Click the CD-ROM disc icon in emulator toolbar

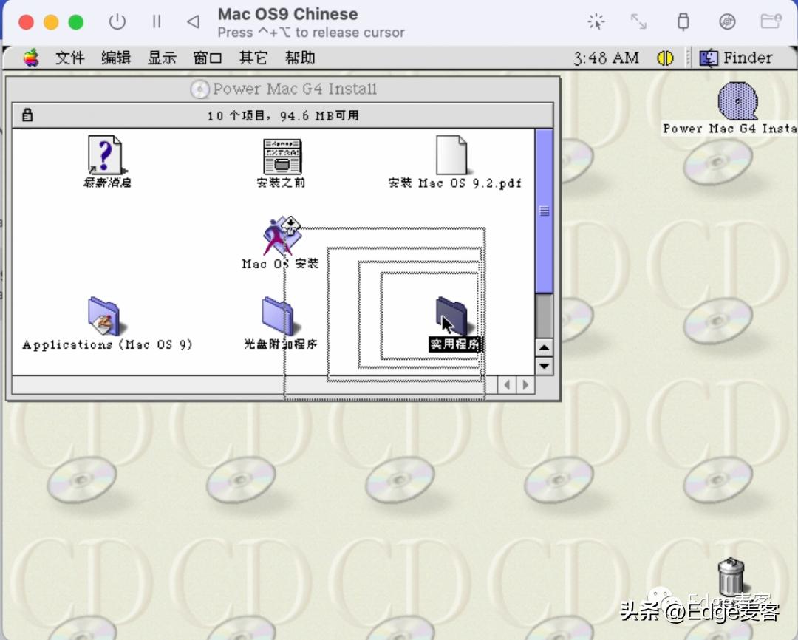[727, 21]
